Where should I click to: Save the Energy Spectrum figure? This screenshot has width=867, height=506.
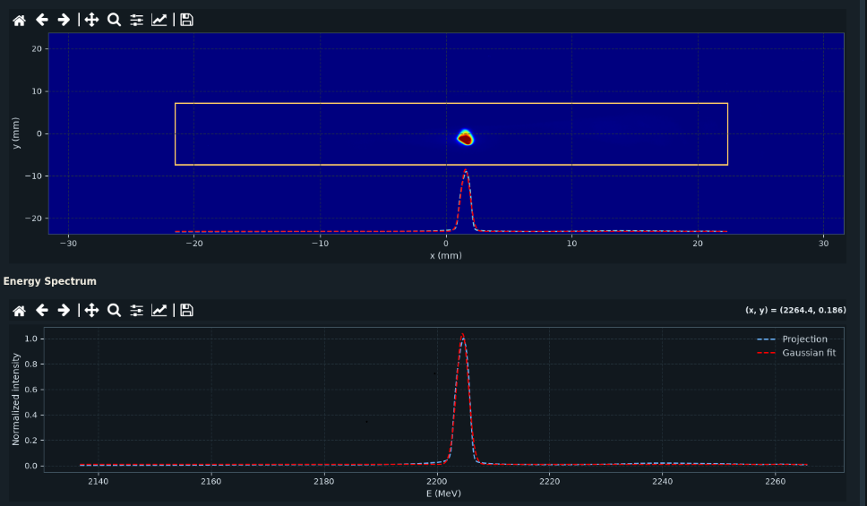(187, 310)
